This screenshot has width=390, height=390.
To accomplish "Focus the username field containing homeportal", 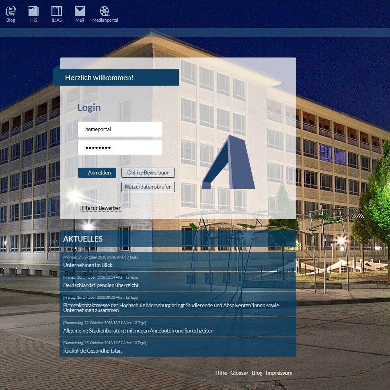I will [120, 129].
